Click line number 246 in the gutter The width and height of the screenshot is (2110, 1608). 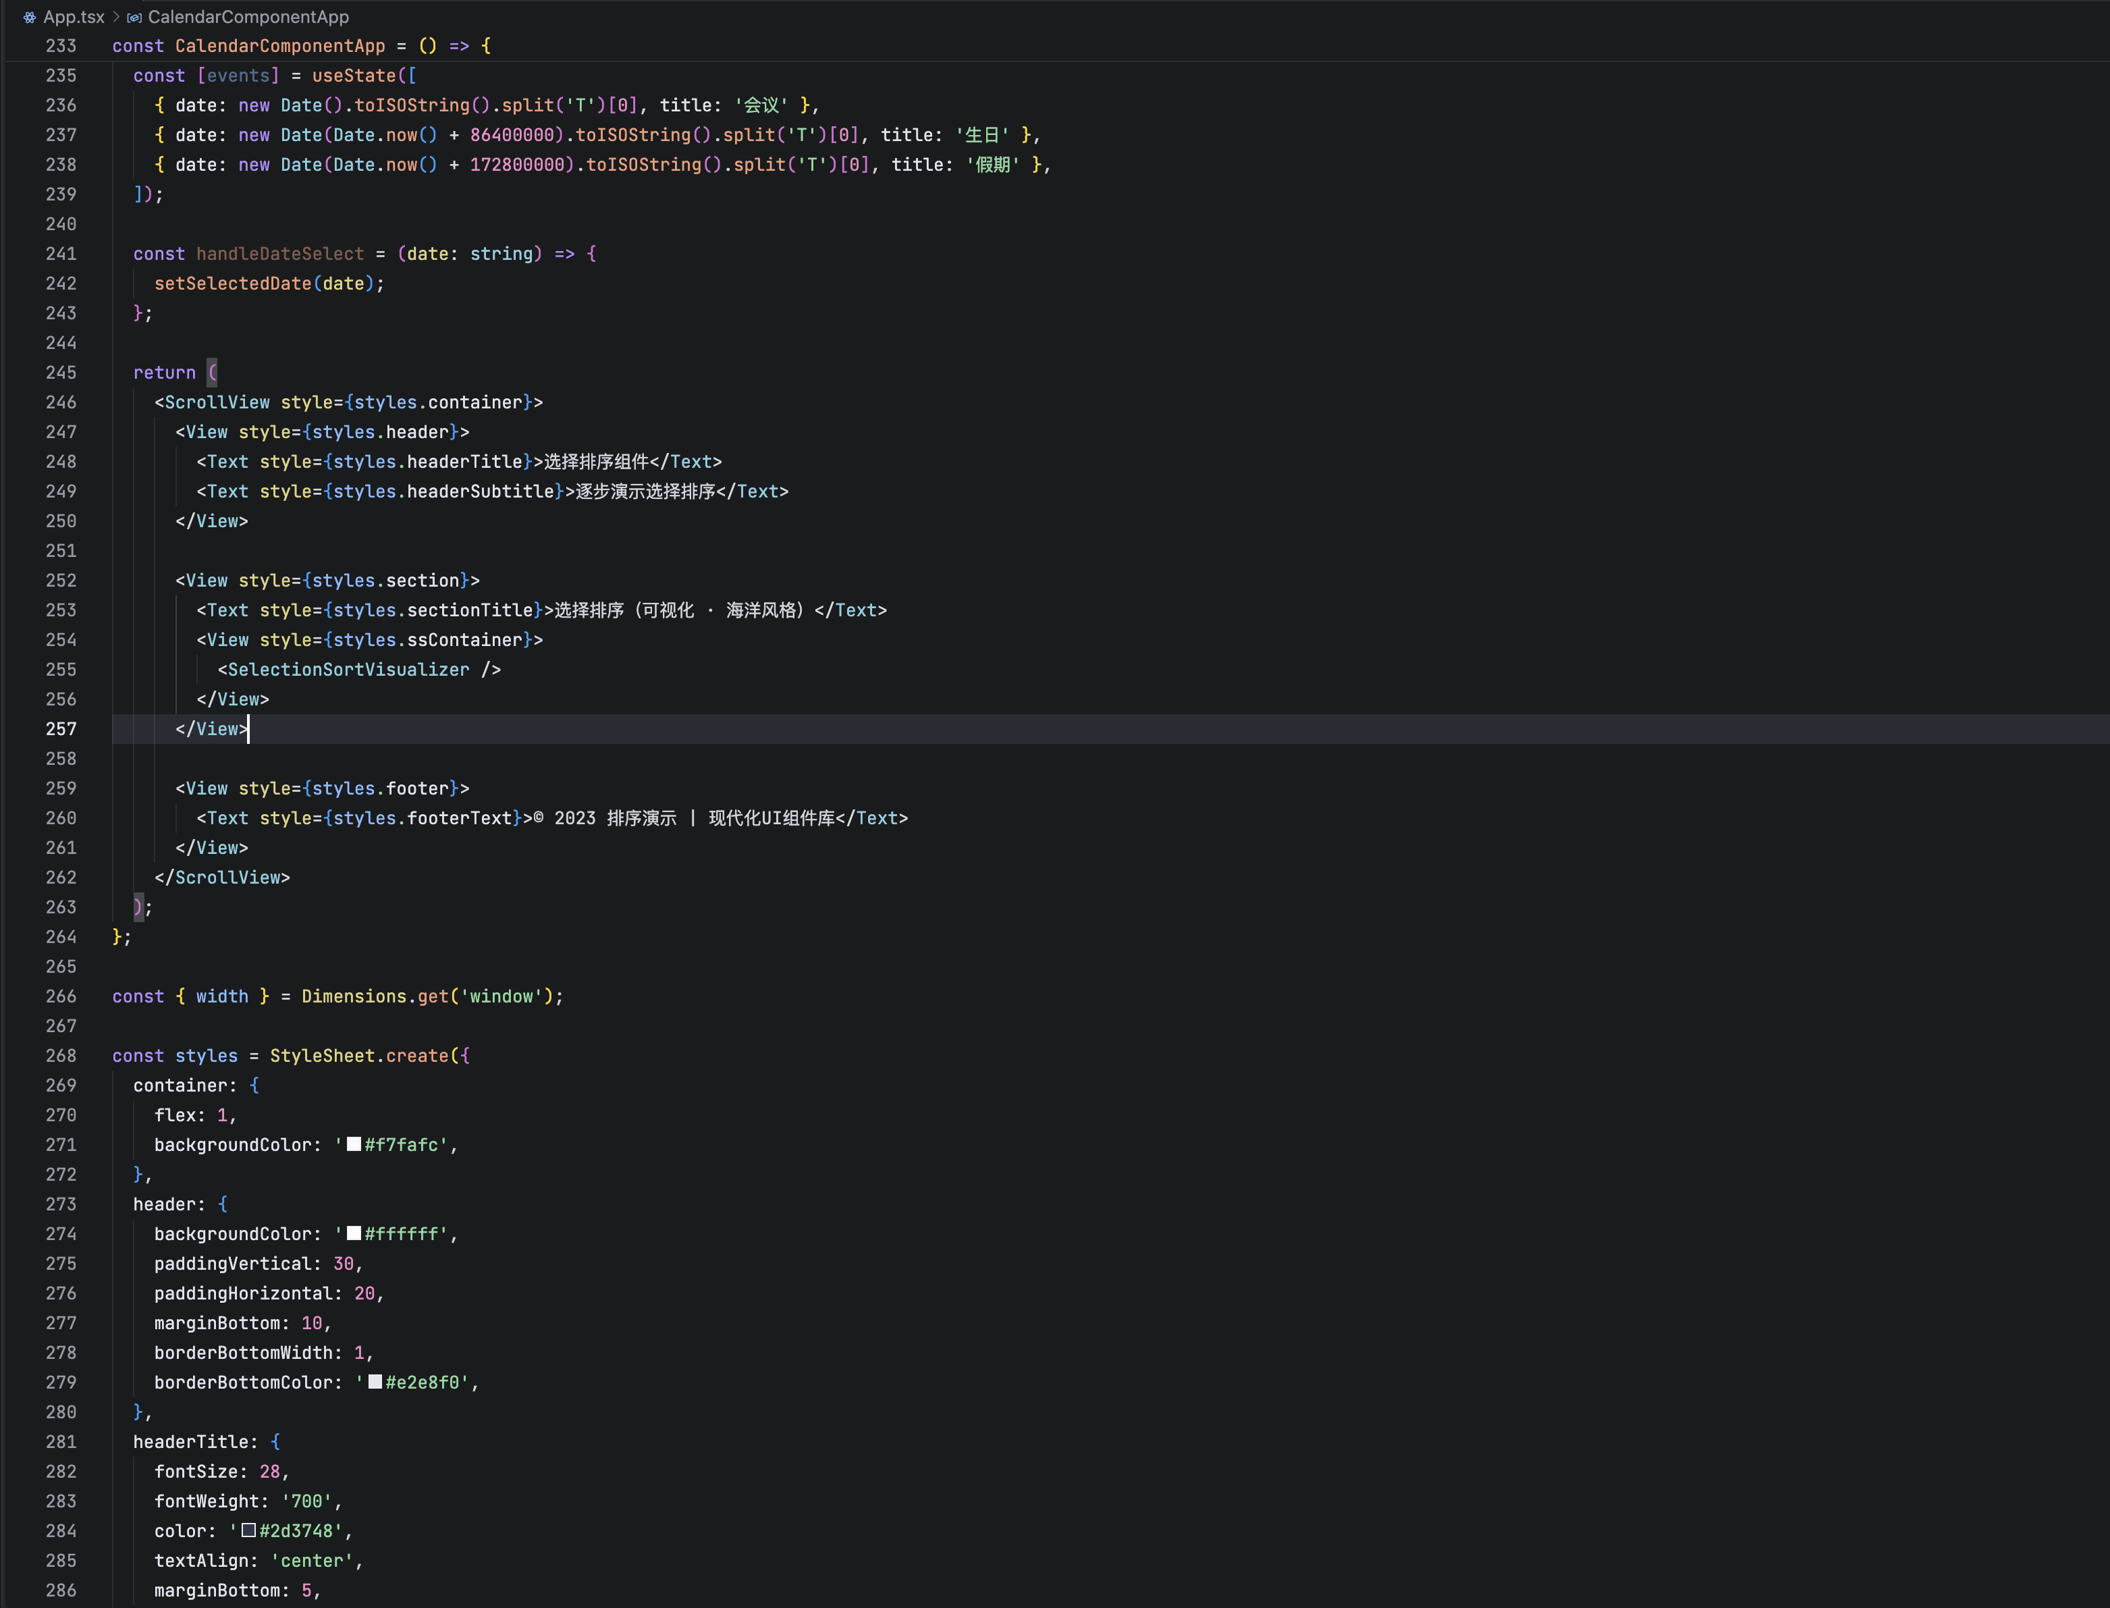[x=61, y=402]
